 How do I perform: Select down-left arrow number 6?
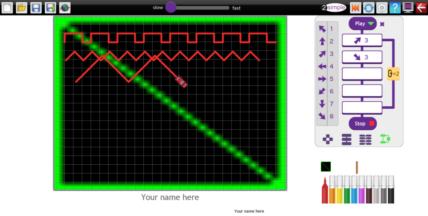coord(322,91)
